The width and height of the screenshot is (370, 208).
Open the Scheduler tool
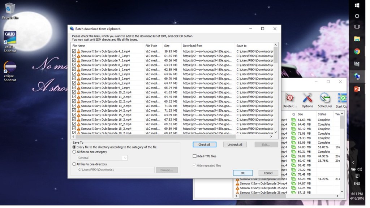click(325, 99)
